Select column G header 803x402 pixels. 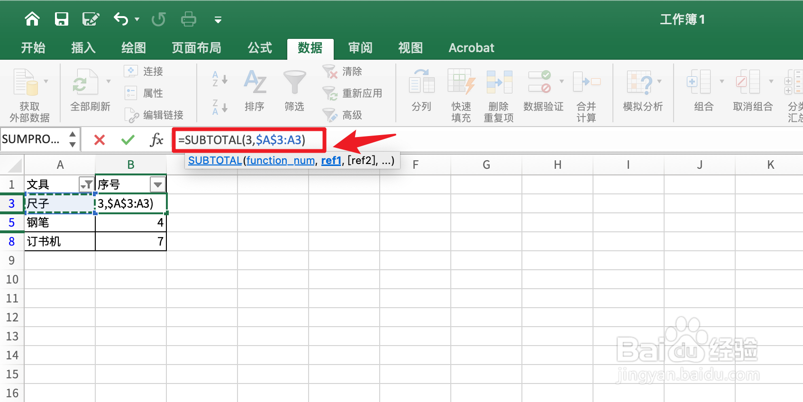click(486, 164)
